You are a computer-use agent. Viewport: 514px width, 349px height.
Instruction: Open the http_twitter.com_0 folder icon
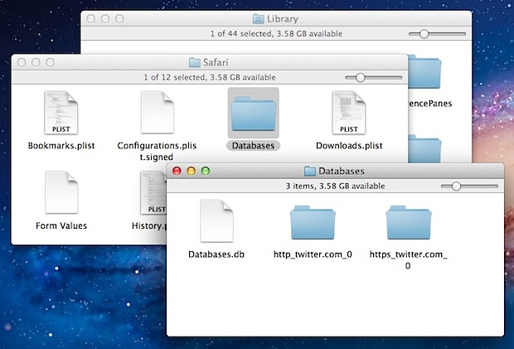click(x=313, y=222)
